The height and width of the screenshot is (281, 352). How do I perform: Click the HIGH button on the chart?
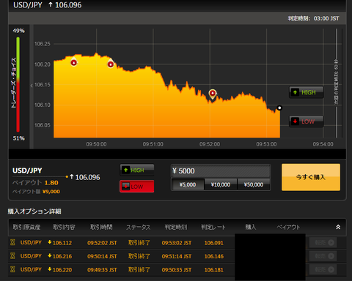(307, 92)
